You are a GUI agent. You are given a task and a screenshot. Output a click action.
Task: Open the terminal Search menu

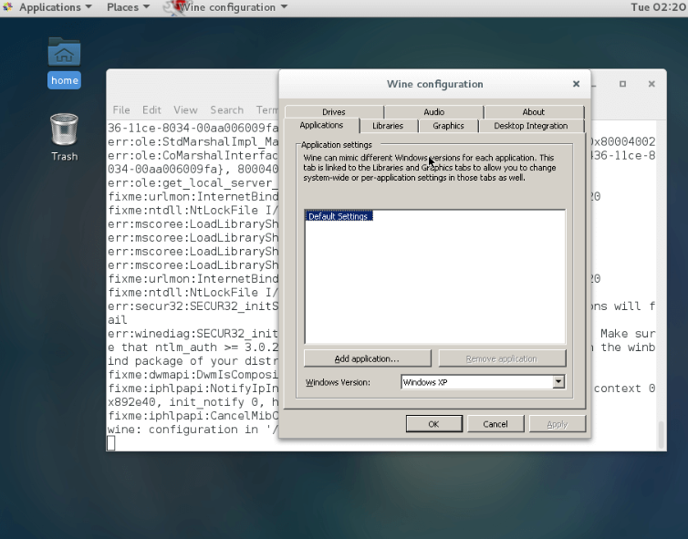[226, 109]
